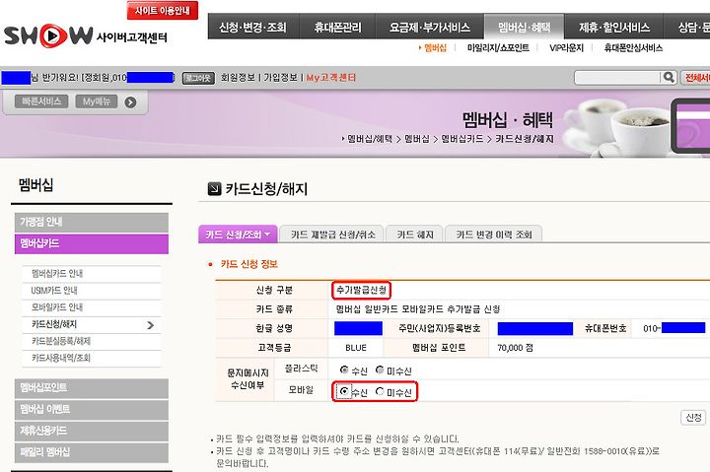The image size is (710, 472).
Task: Open the VIP라운지 submenu link
Action: click(566, 48)
